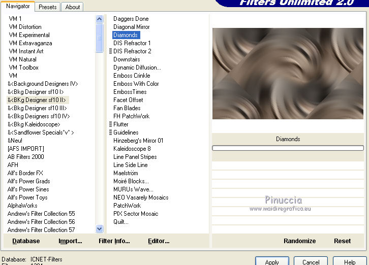Select AFH category
The image size is (369, 265).
(x=13, y=165)
